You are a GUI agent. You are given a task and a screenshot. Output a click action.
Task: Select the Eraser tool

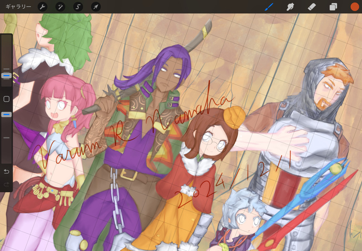[312, 7]
